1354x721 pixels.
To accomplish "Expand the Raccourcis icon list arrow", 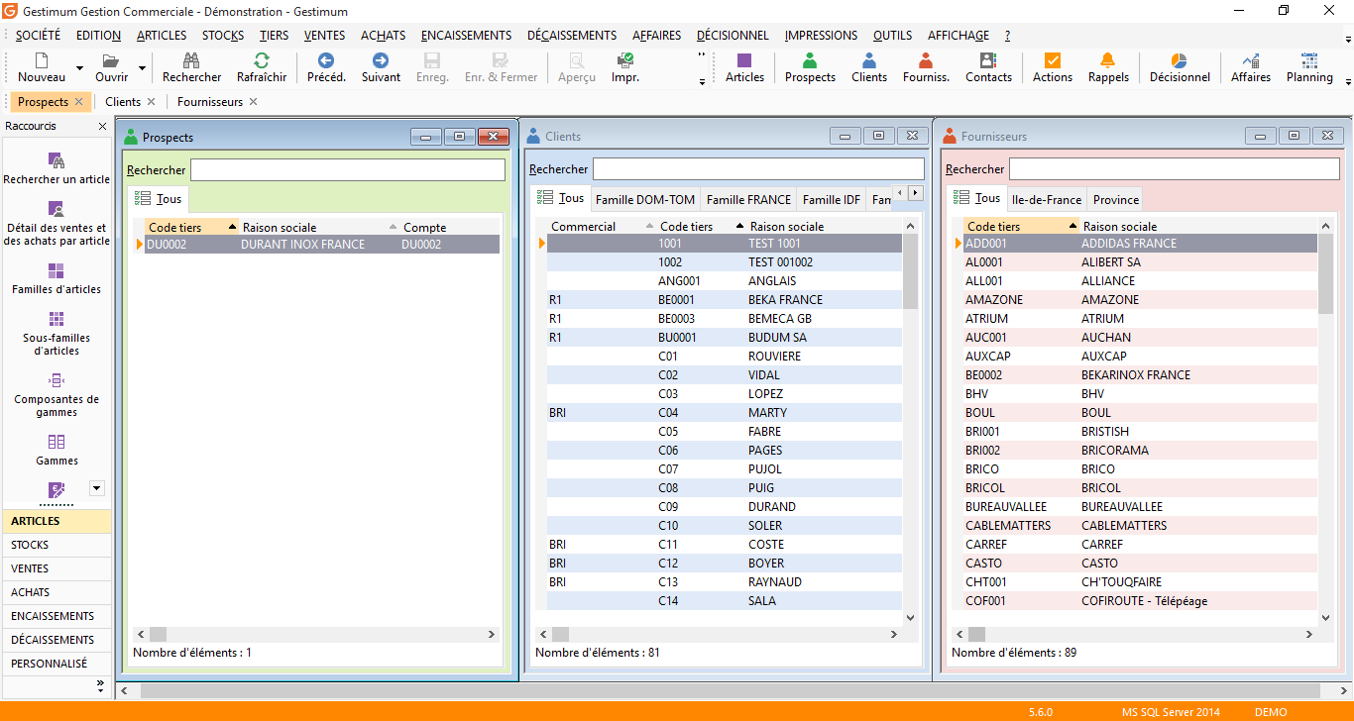I will [96, 487].
